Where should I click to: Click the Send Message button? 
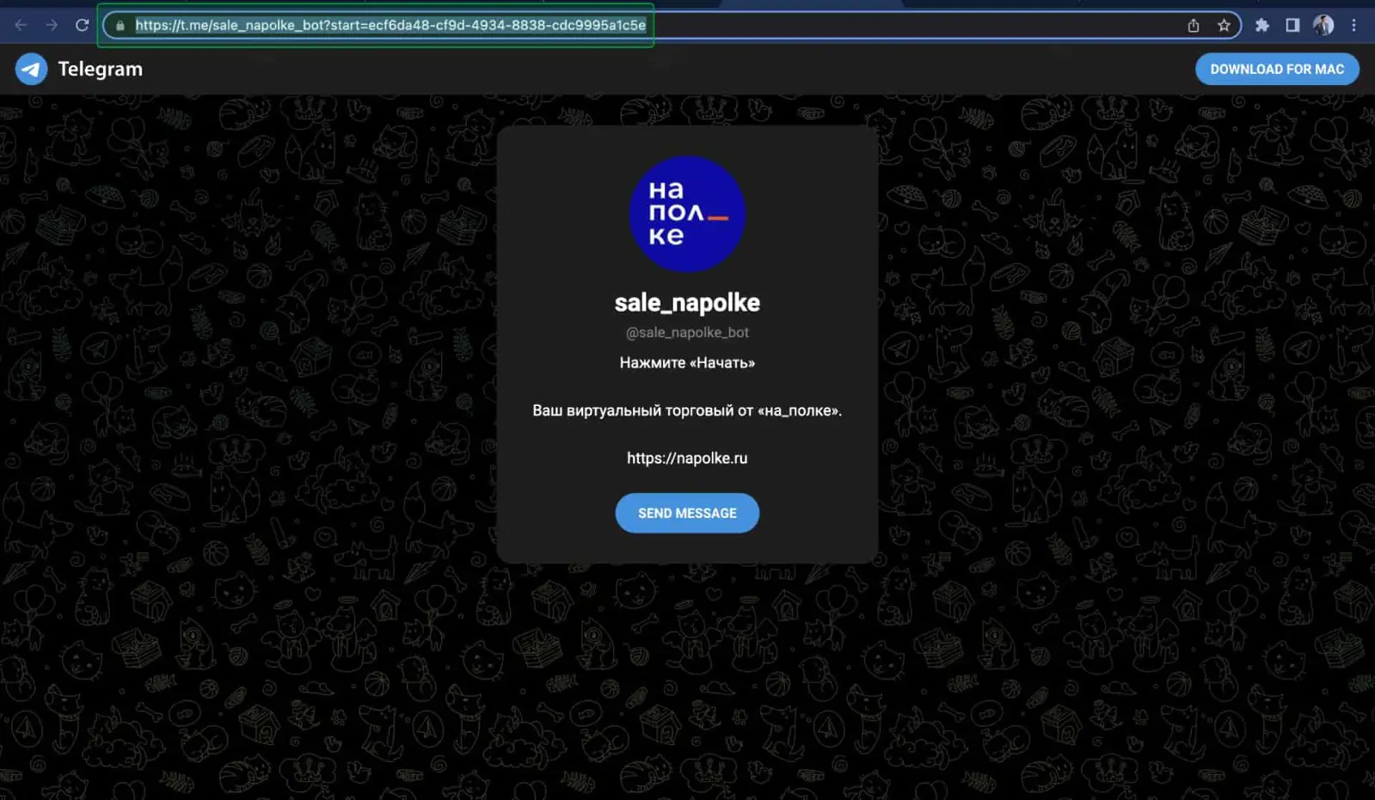coord(687,513)
